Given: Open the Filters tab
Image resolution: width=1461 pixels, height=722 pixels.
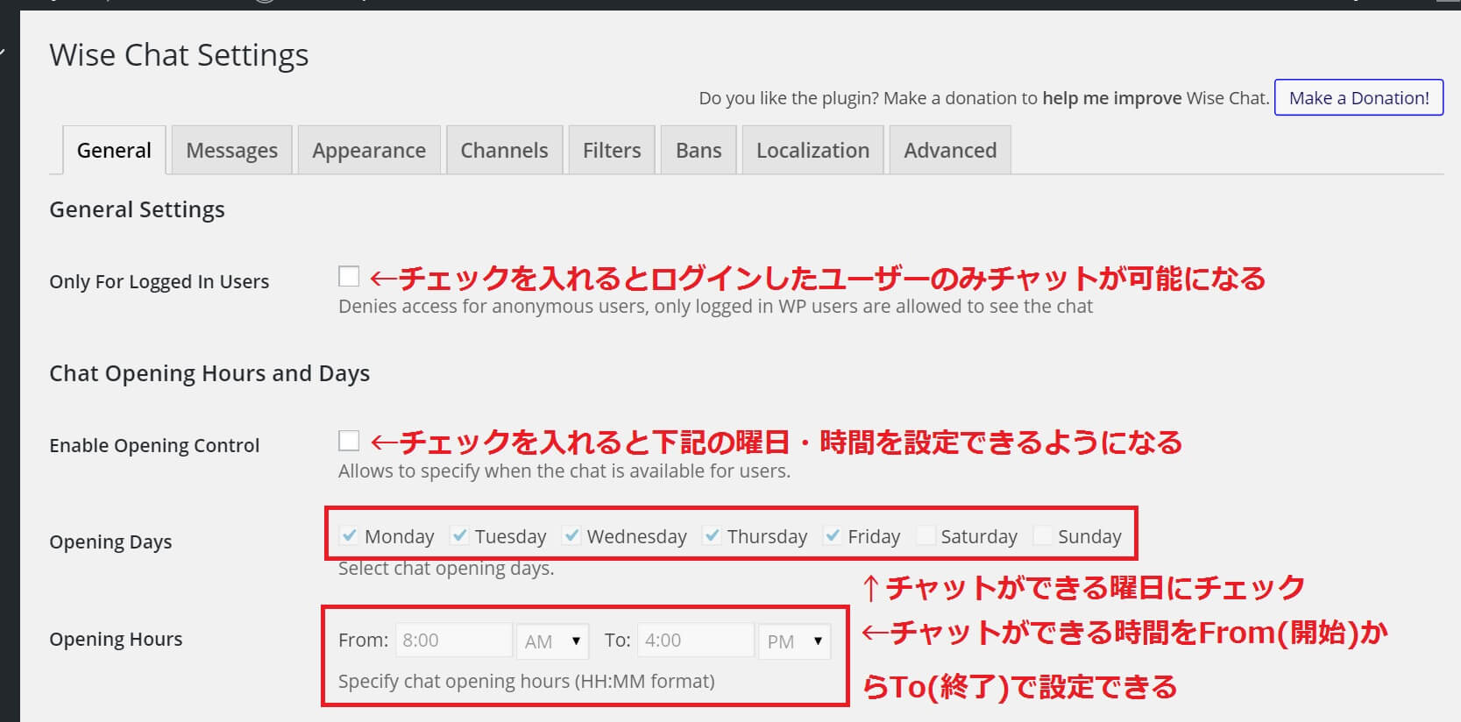Looking at the screenshot, I should coord(612,150).
